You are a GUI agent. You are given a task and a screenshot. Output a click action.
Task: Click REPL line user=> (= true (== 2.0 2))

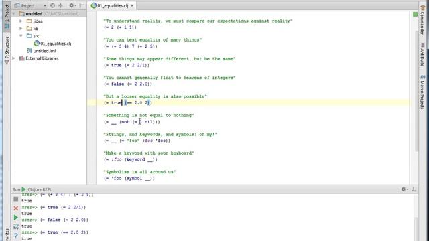tap(55, 232)
